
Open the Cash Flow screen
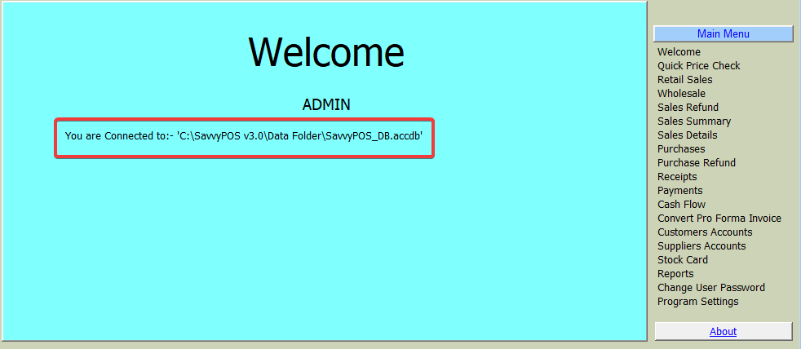coord(681,205)
